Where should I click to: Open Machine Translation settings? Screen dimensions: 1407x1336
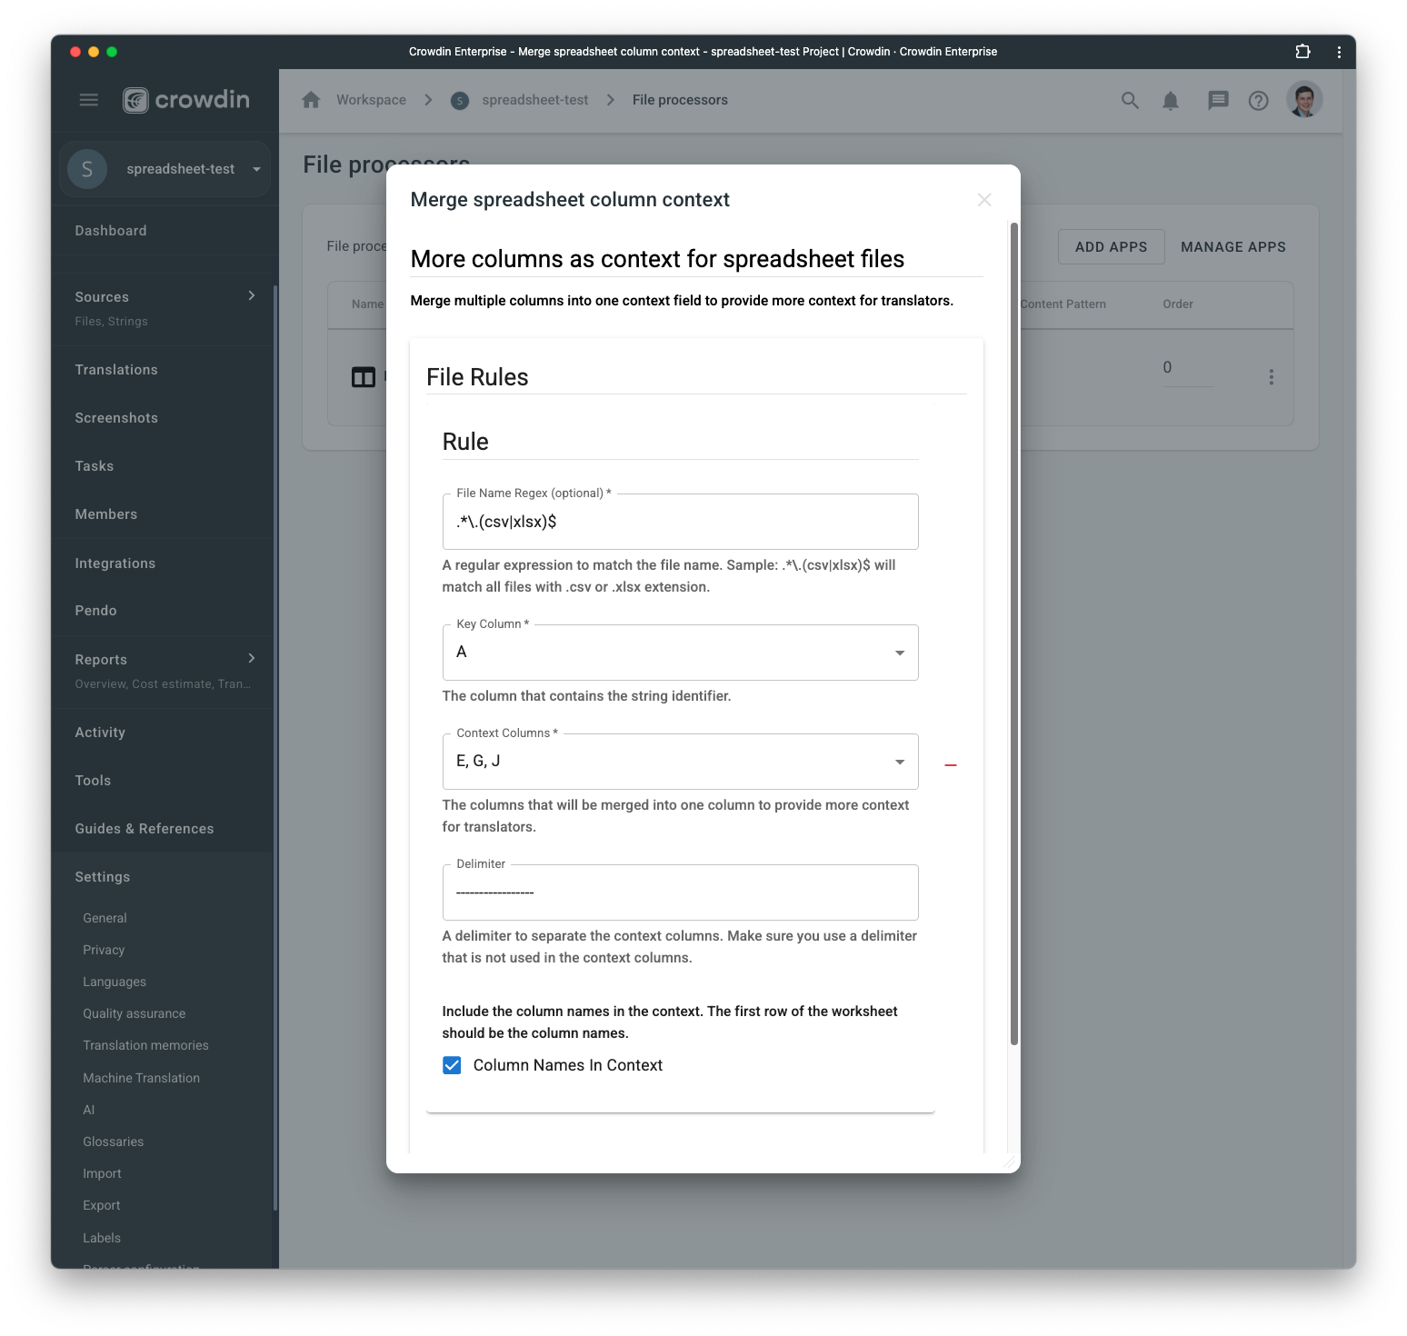pos(142,1078)
